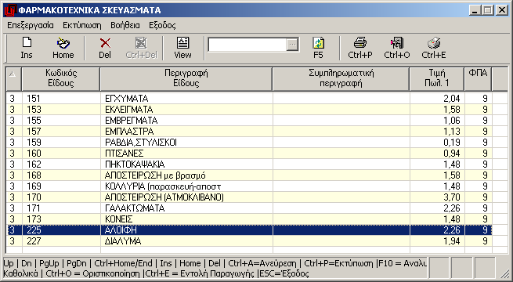Click item code 151
The image size is (513, 282).
tap(34, 98)
